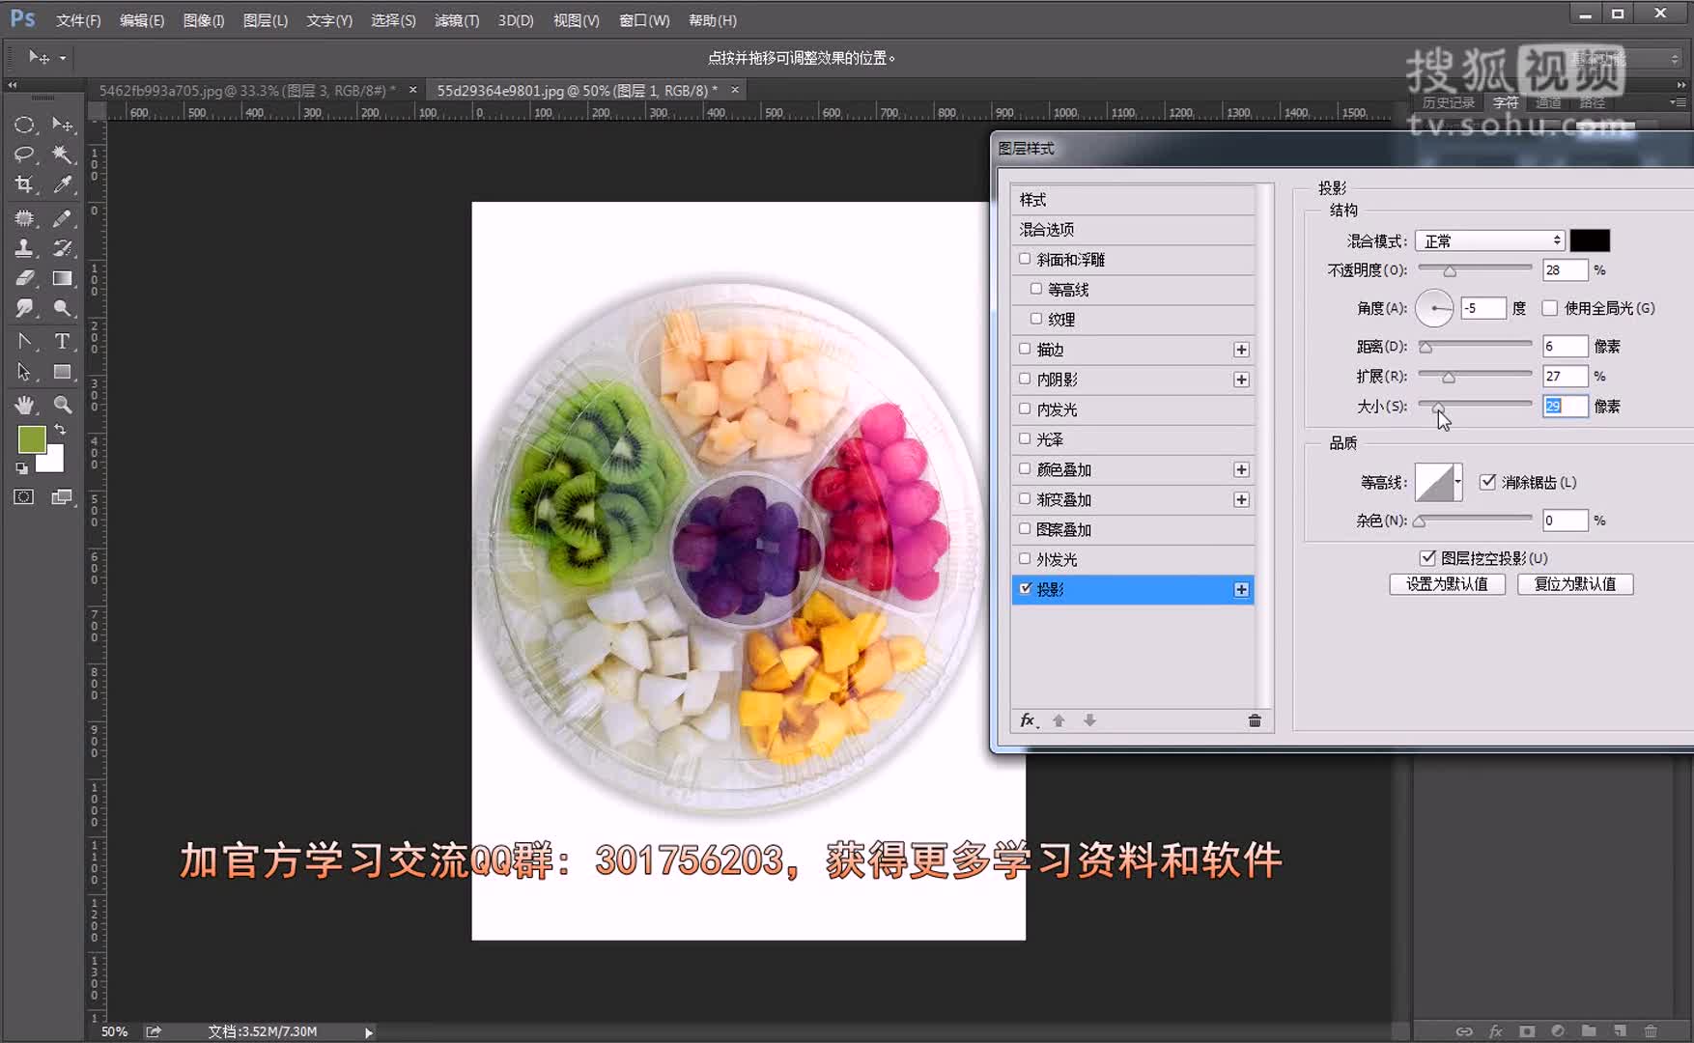
Task: Select the Lasso tool
Action: pos(24,155)
